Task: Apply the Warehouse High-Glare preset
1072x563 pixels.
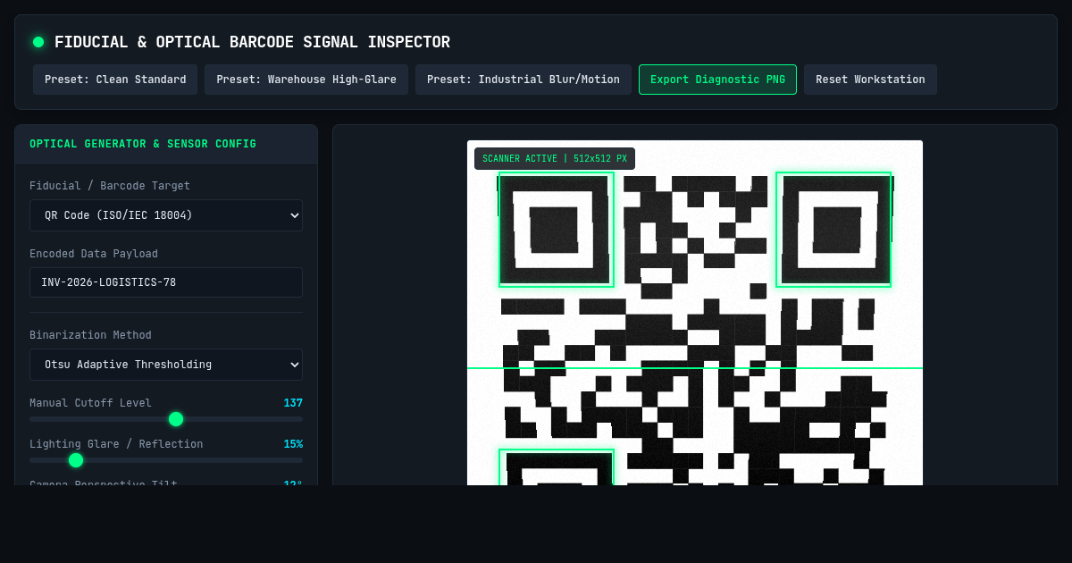Action: pos(306,80)
